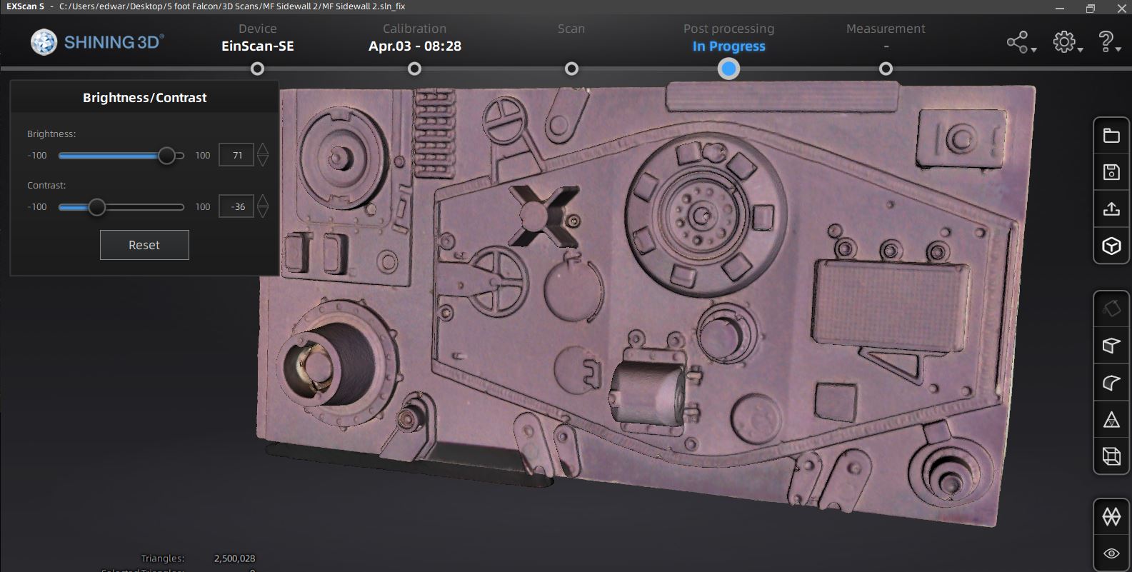
Task: Expand the settings gear dropdown arrow
Action: tap(1080, 50)
